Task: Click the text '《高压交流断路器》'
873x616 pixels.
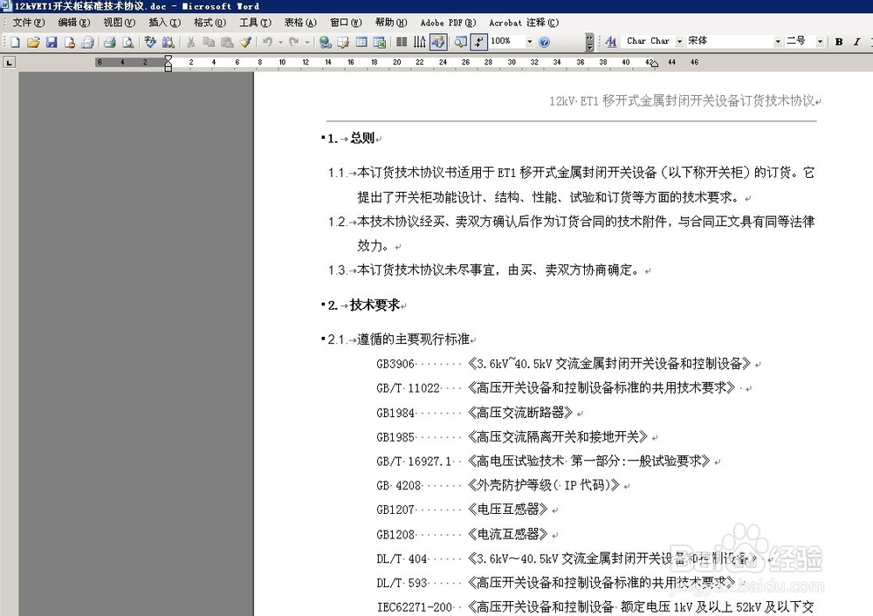Action: (519, 413)
